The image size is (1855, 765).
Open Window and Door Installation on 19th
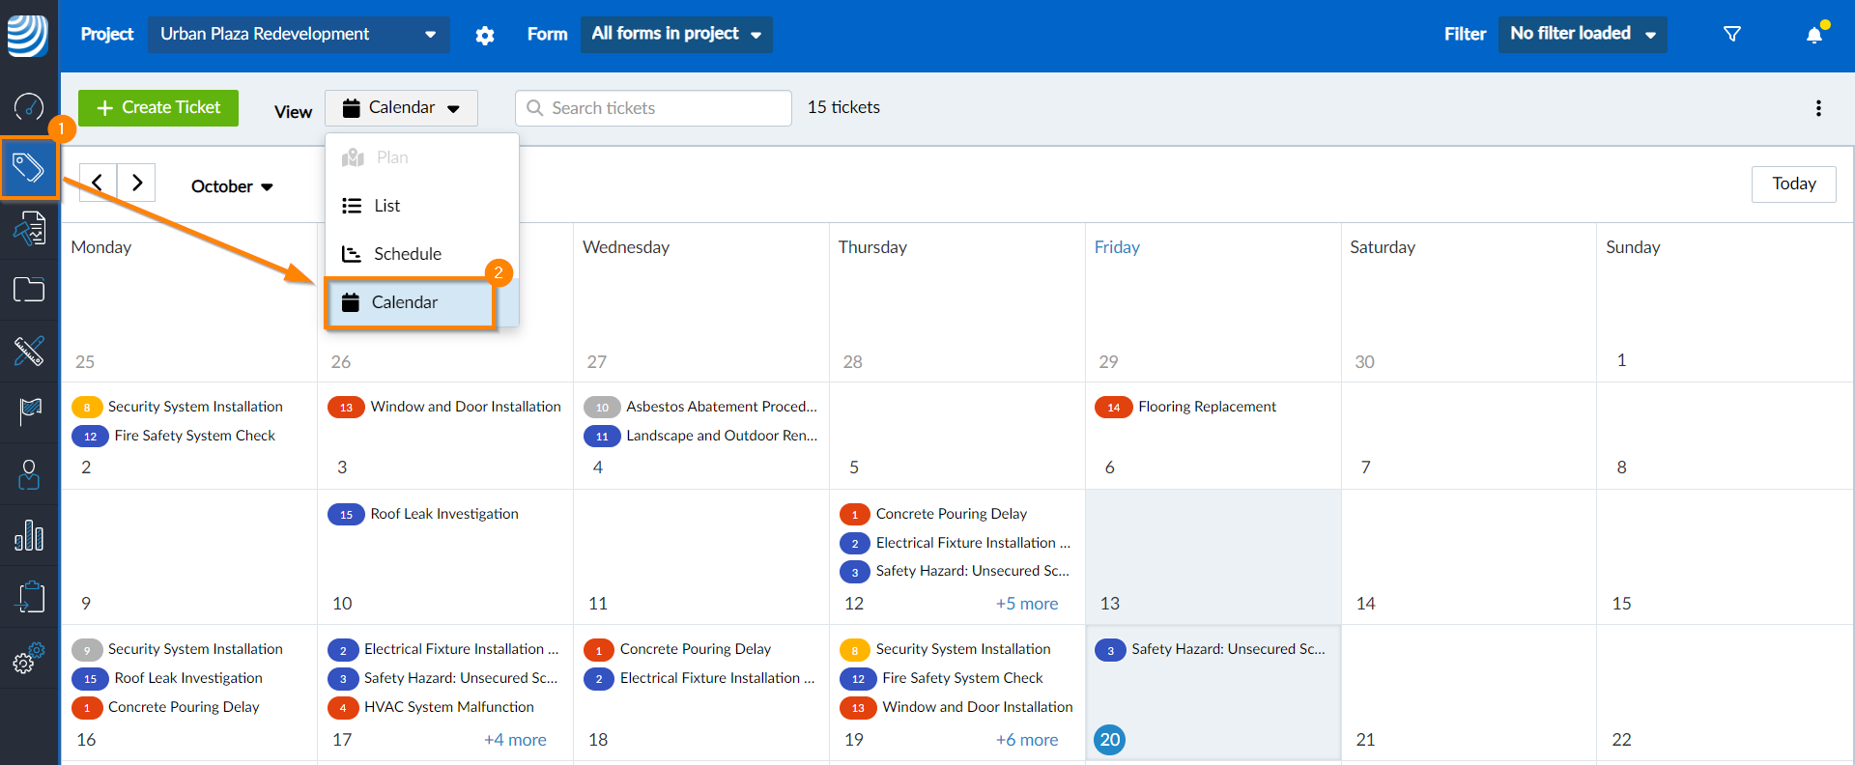977,707
